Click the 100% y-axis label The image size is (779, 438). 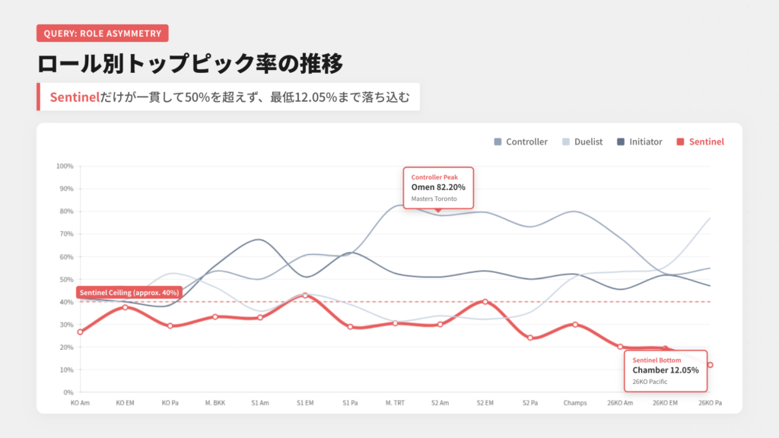coord(65,166)
